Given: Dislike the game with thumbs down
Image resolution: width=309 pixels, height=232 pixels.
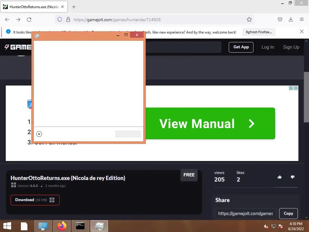Looking at the screenshot, I should coord(293,177).
